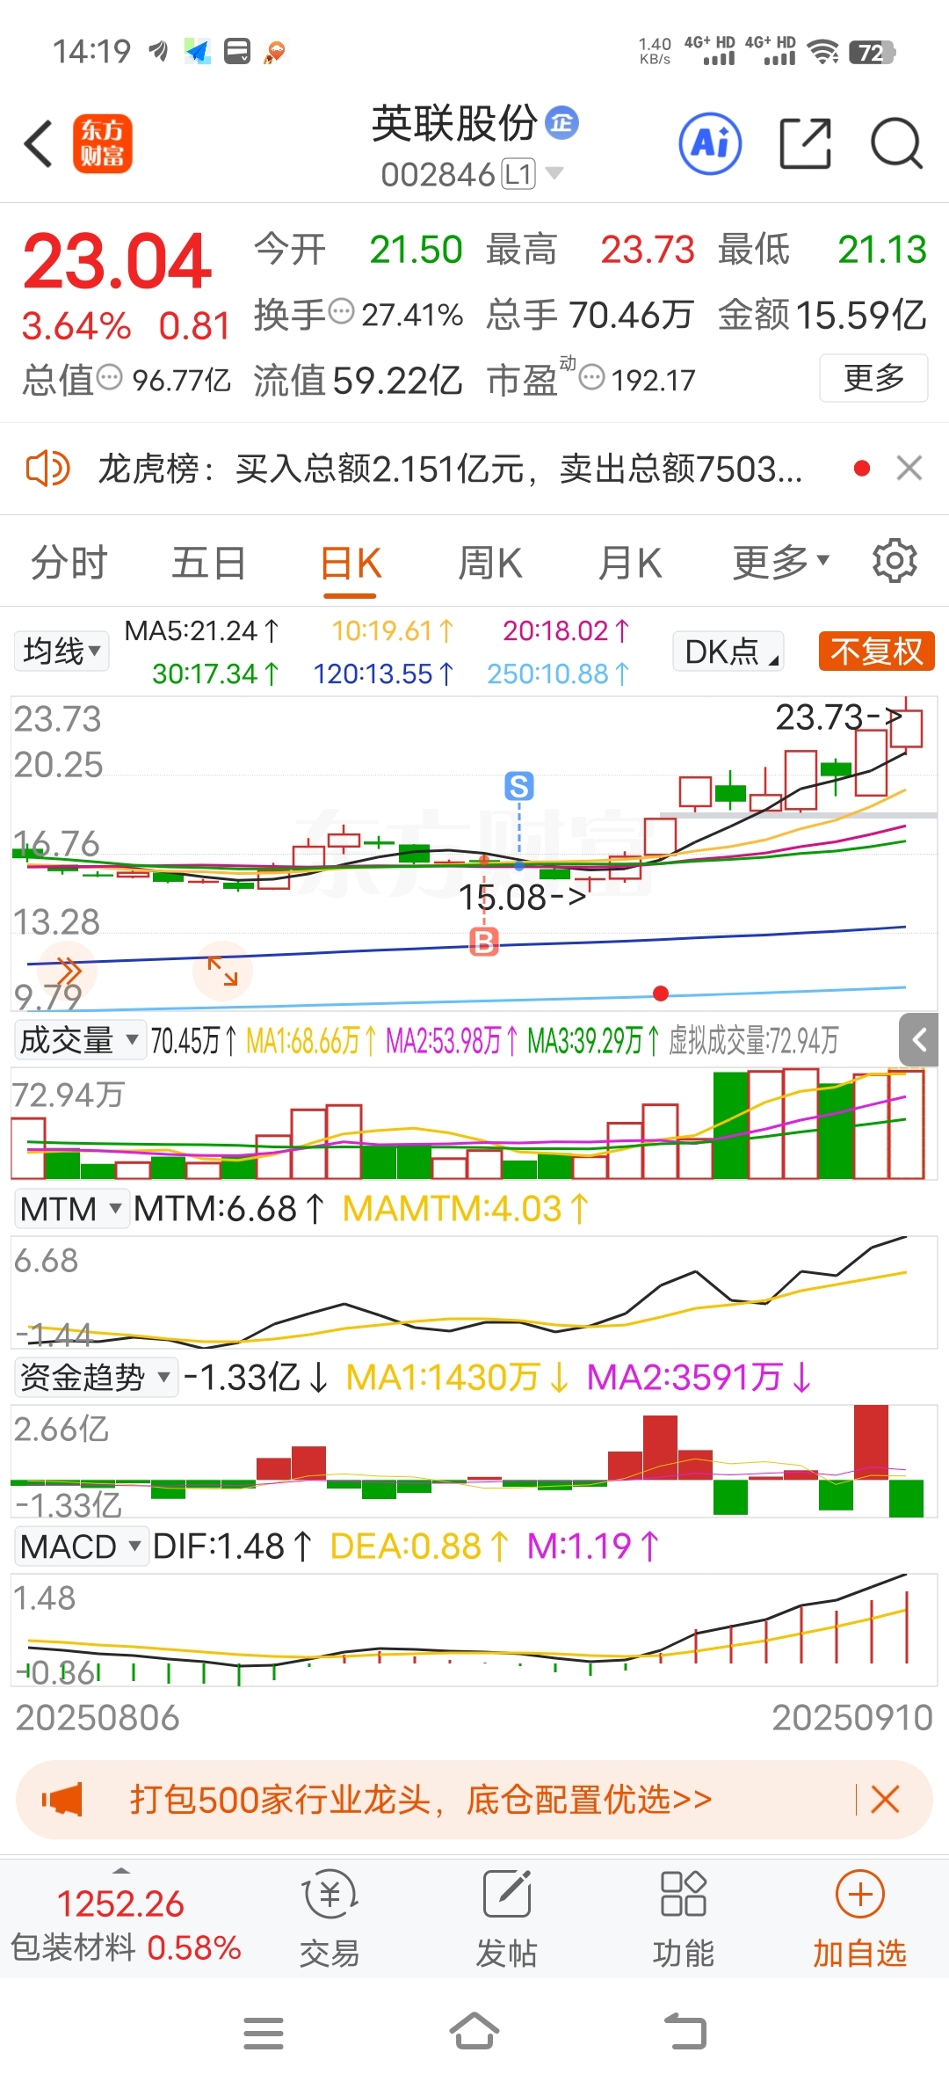The height and width of the screenshot is (2089, 949).
Task: Tap the blue 企 company badge
Action: pos(561,123)
